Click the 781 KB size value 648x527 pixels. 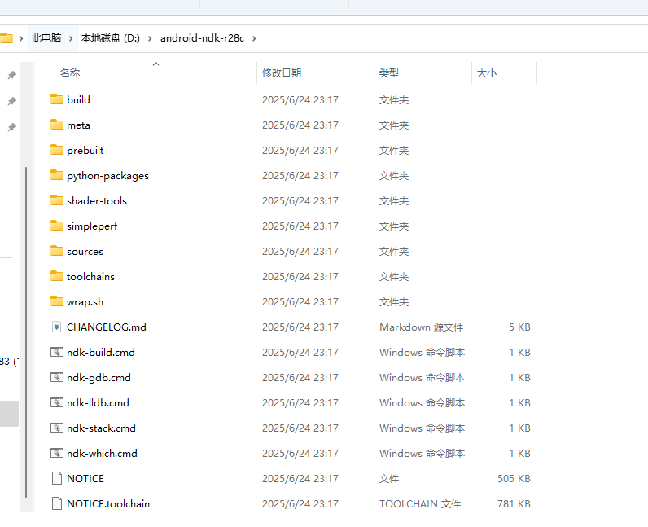click(x=514, y=503)
